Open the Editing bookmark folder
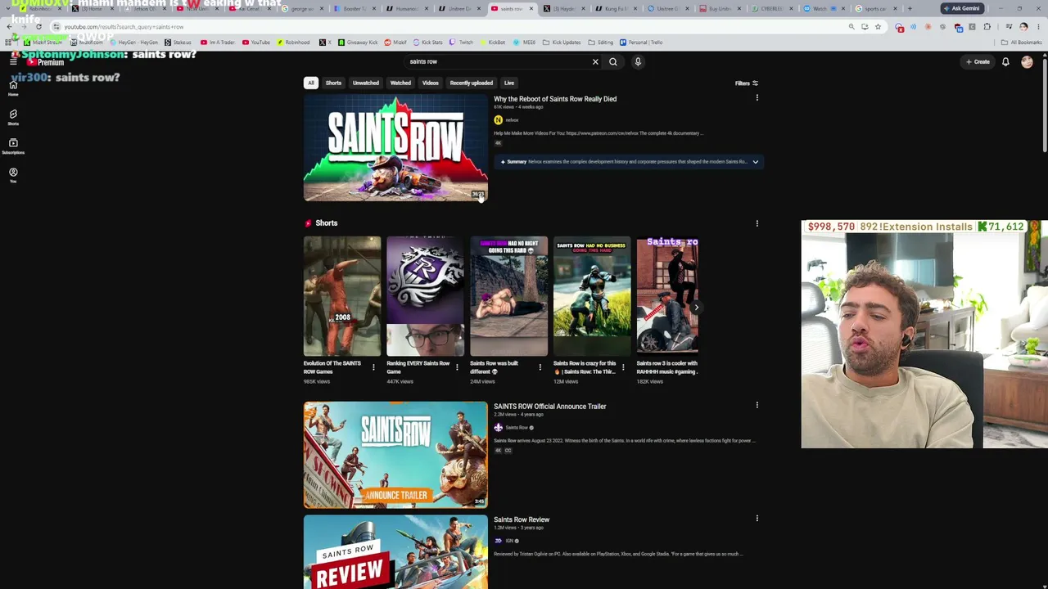The width and height of the screenshot is (1048, 589). point(600,43)
